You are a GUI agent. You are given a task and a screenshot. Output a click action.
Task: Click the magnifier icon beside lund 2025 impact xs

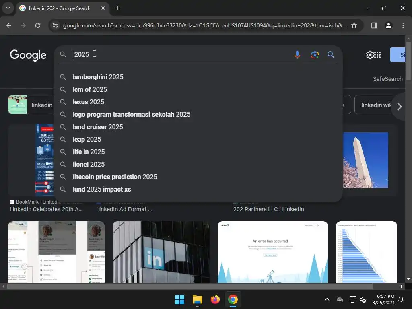(x=63, y=189)
